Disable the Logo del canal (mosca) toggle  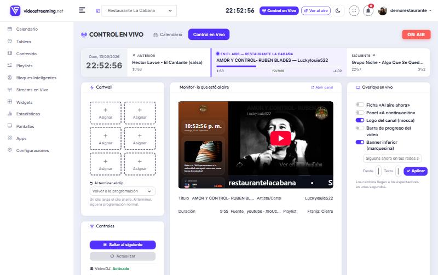(x=360, y=120)
